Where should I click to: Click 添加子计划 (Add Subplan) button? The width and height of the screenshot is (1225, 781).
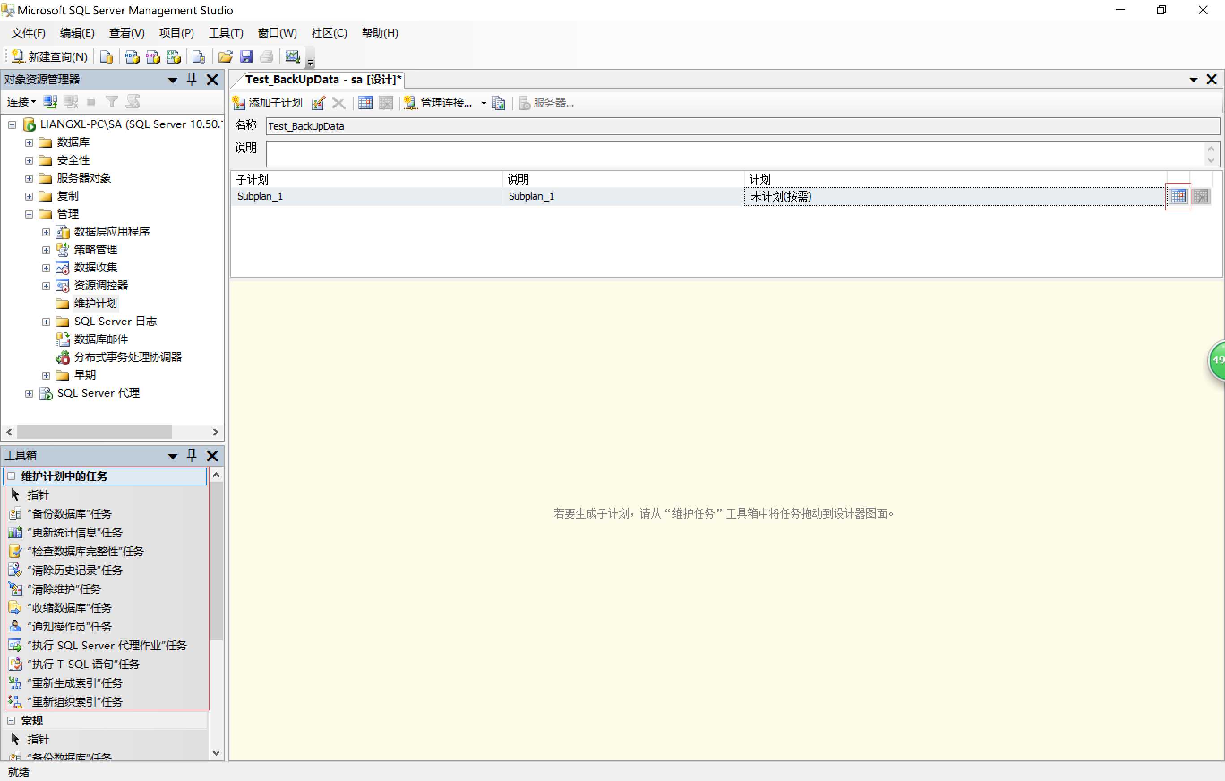pyautogui.click(x=268, y=103)
